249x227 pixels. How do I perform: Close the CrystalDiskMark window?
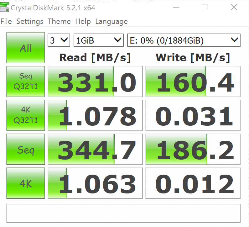click(x=234, y=7)
